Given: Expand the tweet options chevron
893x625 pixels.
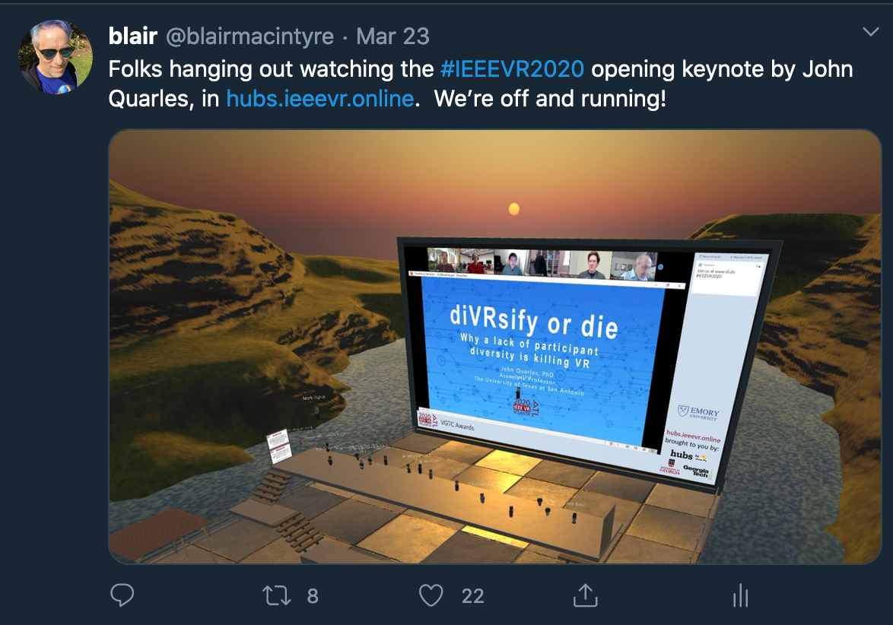Looking at the screenshot, I should pyautogui.click(x=871, y=31).
